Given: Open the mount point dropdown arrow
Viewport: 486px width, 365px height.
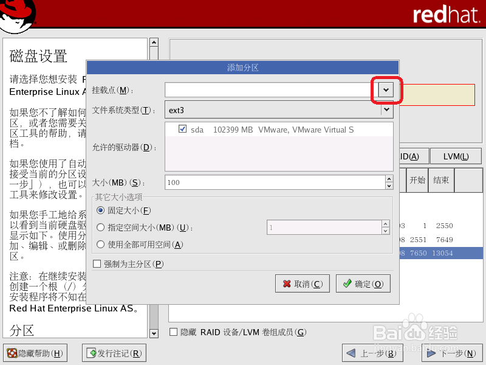Looking at the screenshot, I should [x=386, y=90].
